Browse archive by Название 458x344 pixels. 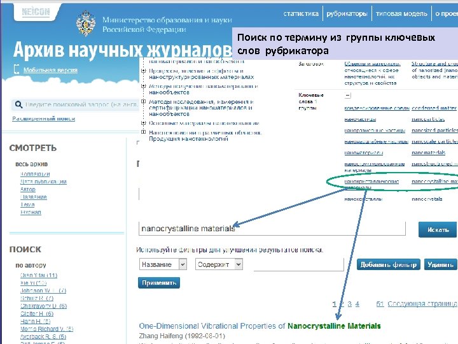pos(33,197)
